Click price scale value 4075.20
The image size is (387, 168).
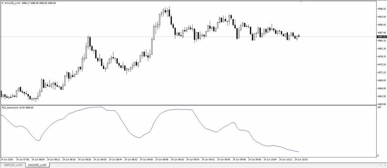[x=382, y=64]
